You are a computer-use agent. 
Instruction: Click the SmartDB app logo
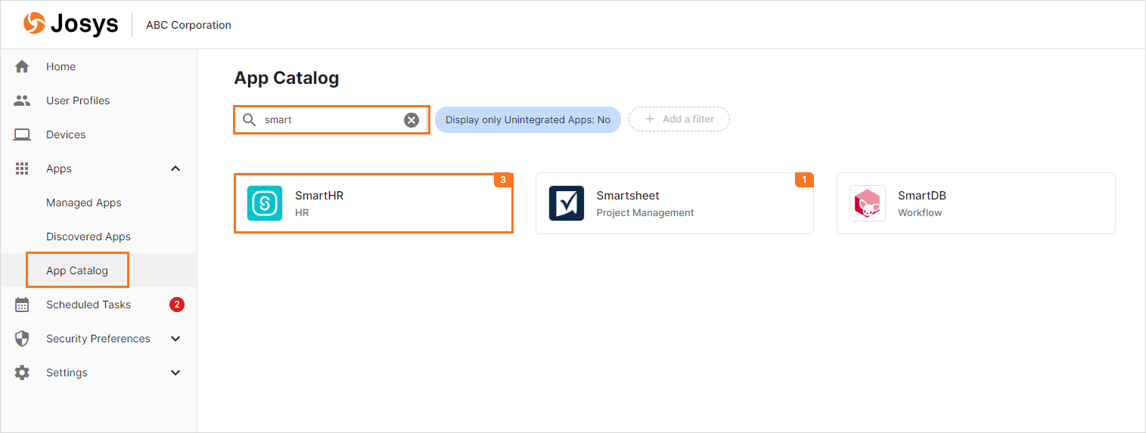868,203
